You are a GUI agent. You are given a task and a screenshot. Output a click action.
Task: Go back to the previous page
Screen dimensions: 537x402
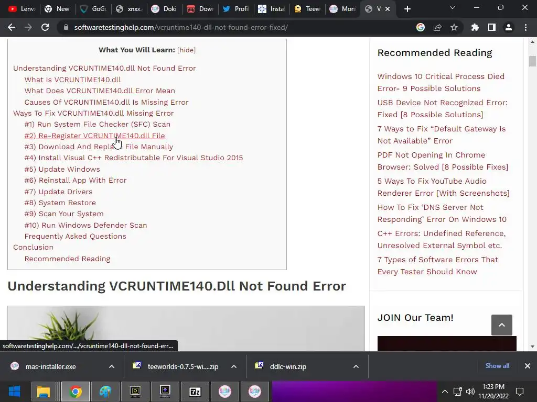tap(12, 27)
